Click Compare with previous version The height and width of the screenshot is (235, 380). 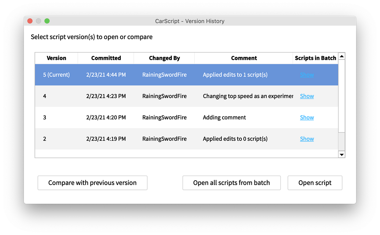tap(92, 182)
